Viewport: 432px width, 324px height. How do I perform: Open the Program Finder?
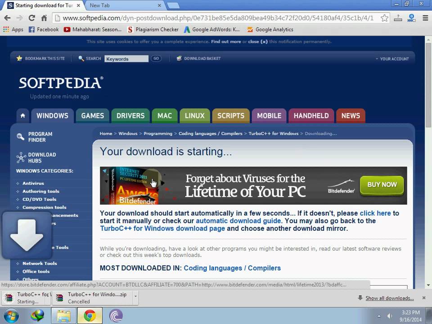click(35, 137)
